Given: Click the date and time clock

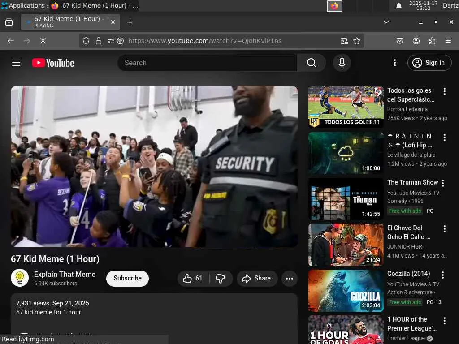Looking at the screenshot, I should [x=423, y=5].
